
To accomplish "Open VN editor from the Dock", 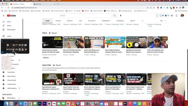I will (54, 104).
